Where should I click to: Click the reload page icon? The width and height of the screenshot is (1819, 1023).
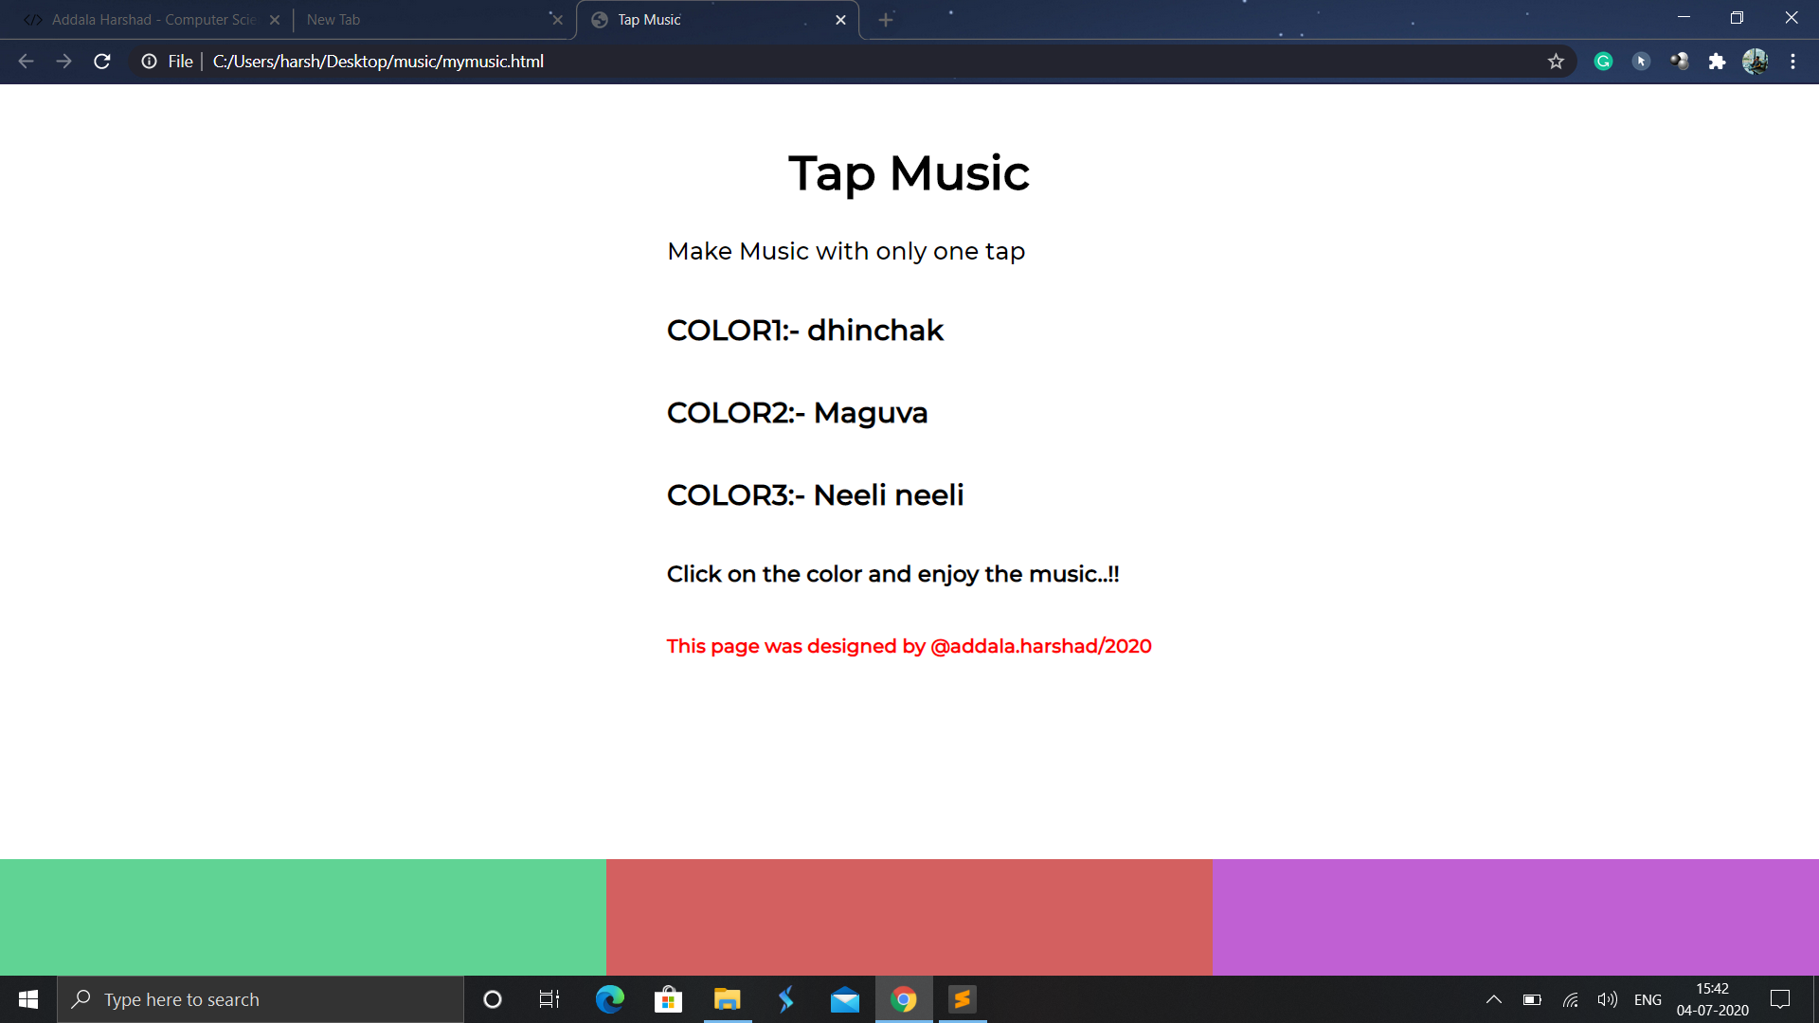[102, 62]
